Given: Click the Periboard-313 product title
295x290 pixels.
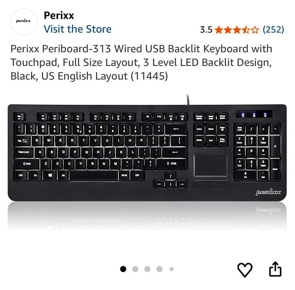Looking at the screenshot, I should coord(141,62).
